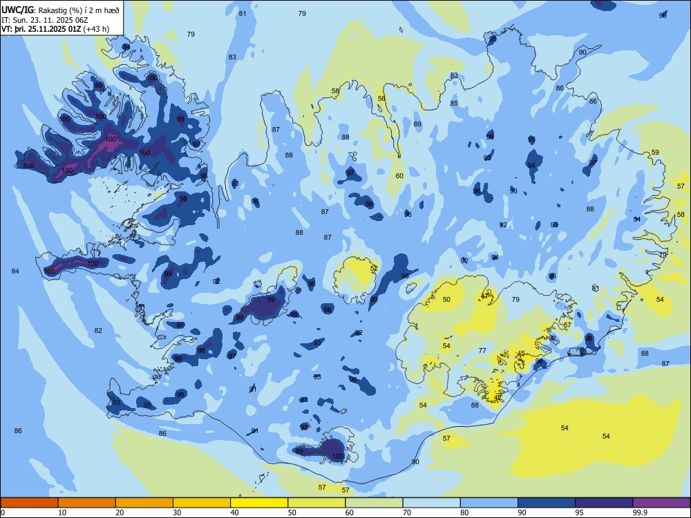Click the '85' humidity value on the map
Screen dimensions: 691x518
(x=455, y=104)
